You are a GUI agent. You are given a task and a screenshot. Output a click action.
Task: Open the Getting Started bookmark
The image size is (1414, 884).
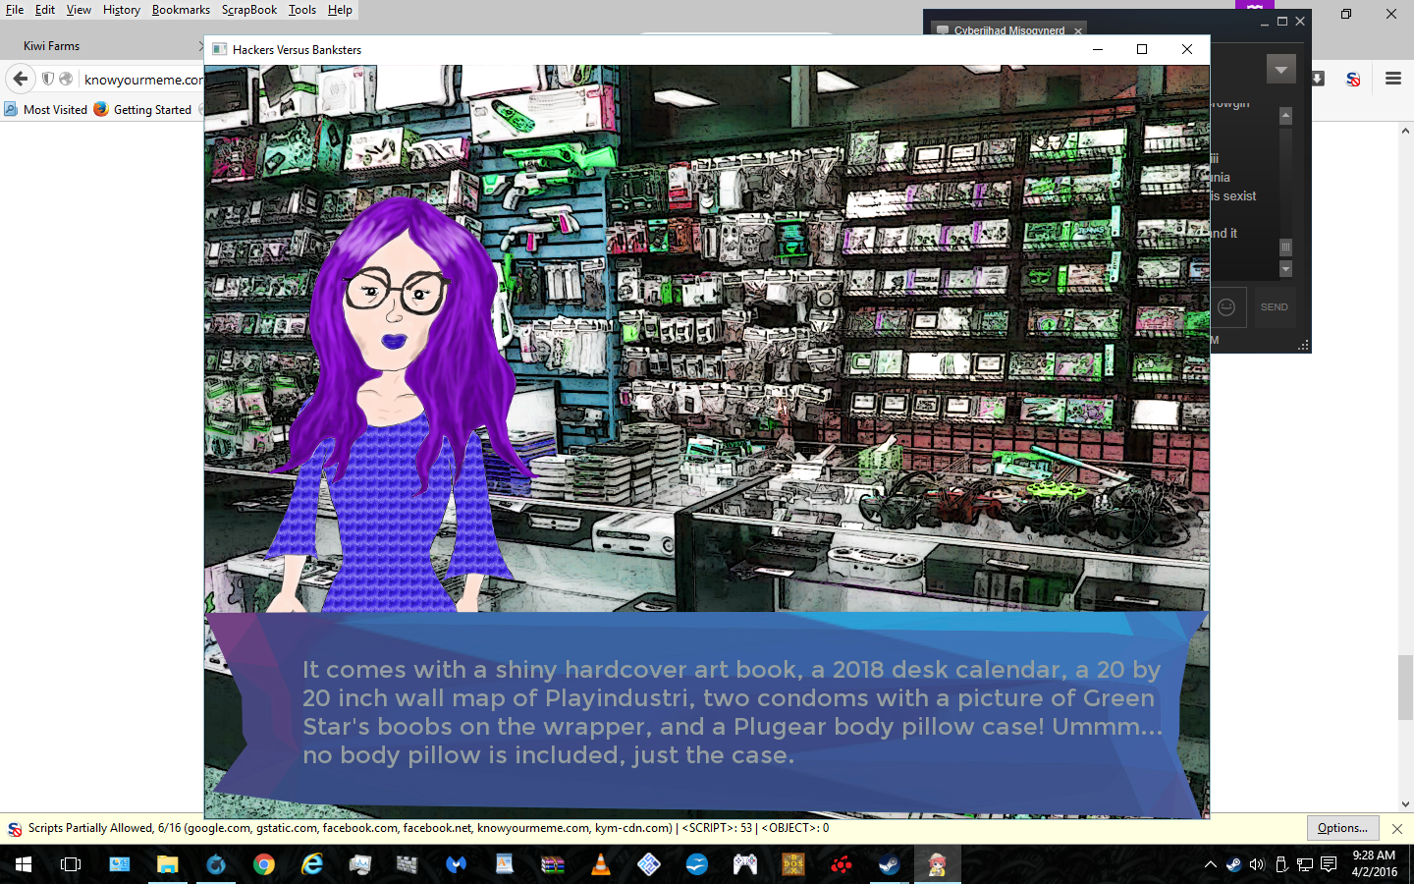pyautogui.click(x=142, y=110)
